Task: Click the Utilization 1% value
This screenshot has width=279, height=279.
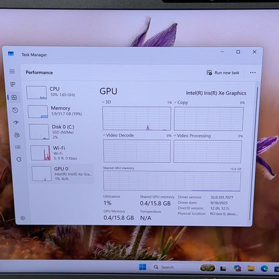Action: pos(107,203)
